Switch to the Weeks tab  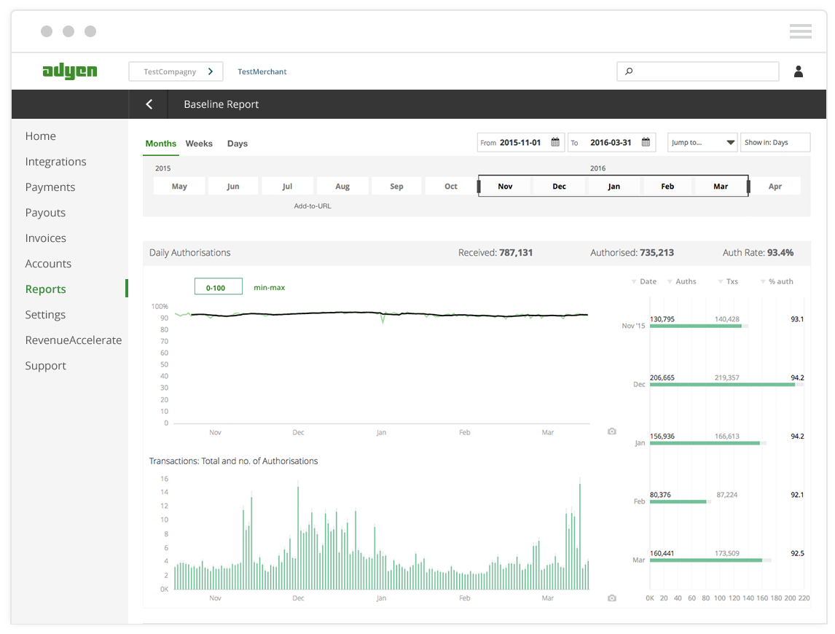pyautogui.click(x=199, y=144)
